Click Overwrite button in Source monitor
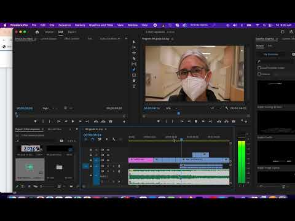This screenshot has height=221, width=295. [x=103, y=122]
